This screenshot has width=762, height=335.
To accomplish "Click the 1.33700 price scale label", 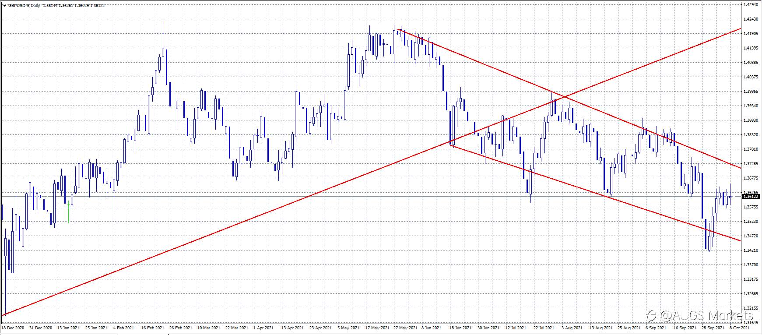I will pos(751,264).
